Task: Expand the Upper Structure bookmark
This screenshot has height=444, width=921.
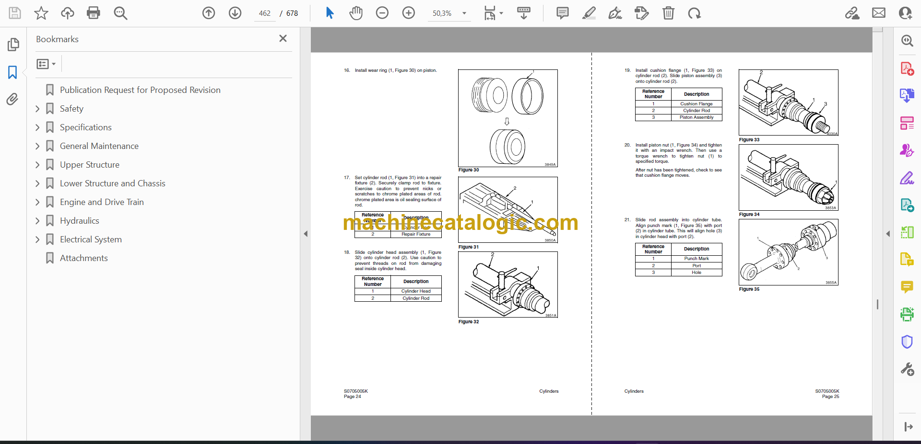Action: point(37,165)
